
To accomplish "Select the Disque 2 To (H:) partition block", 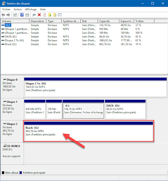I will pos(95,87).
